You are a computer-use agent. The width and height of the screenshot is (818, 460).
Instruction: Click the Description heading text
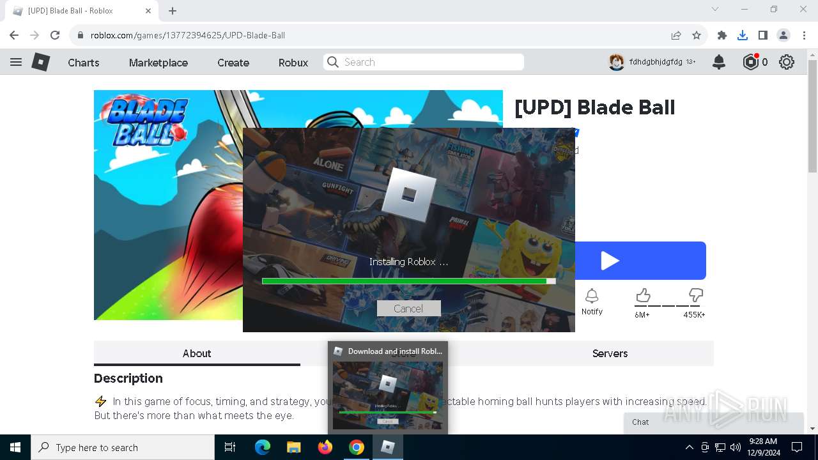[x=128, y=378]
